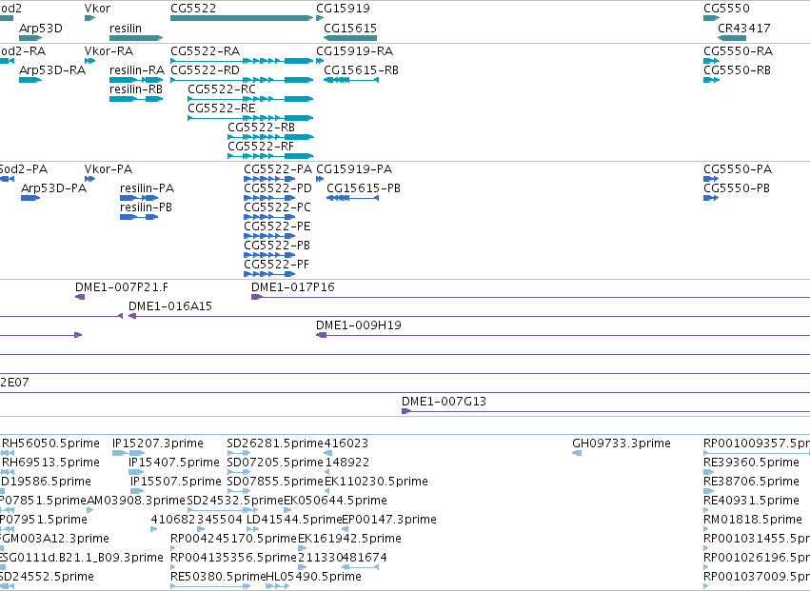810x591 pixels.
Task: Click the CG5550-PA protein label
Action: (x=738, y=169)
